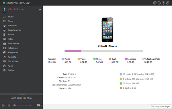Click the 'Xilisoft iPhone' title below image

click(107, 46)
